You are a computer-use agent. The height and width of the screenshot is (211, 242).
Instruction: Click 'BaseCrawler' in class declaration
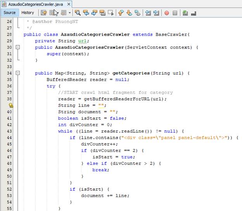[171, 35]
